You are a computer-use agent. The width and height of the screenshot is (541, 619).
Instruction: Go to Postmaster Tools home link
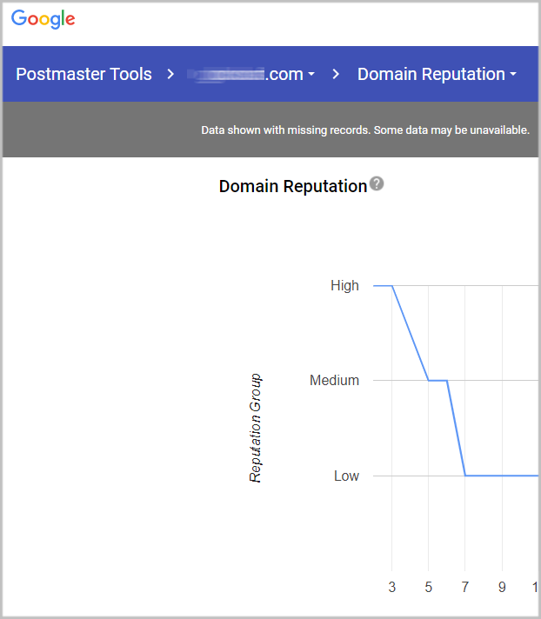(83, 75)
